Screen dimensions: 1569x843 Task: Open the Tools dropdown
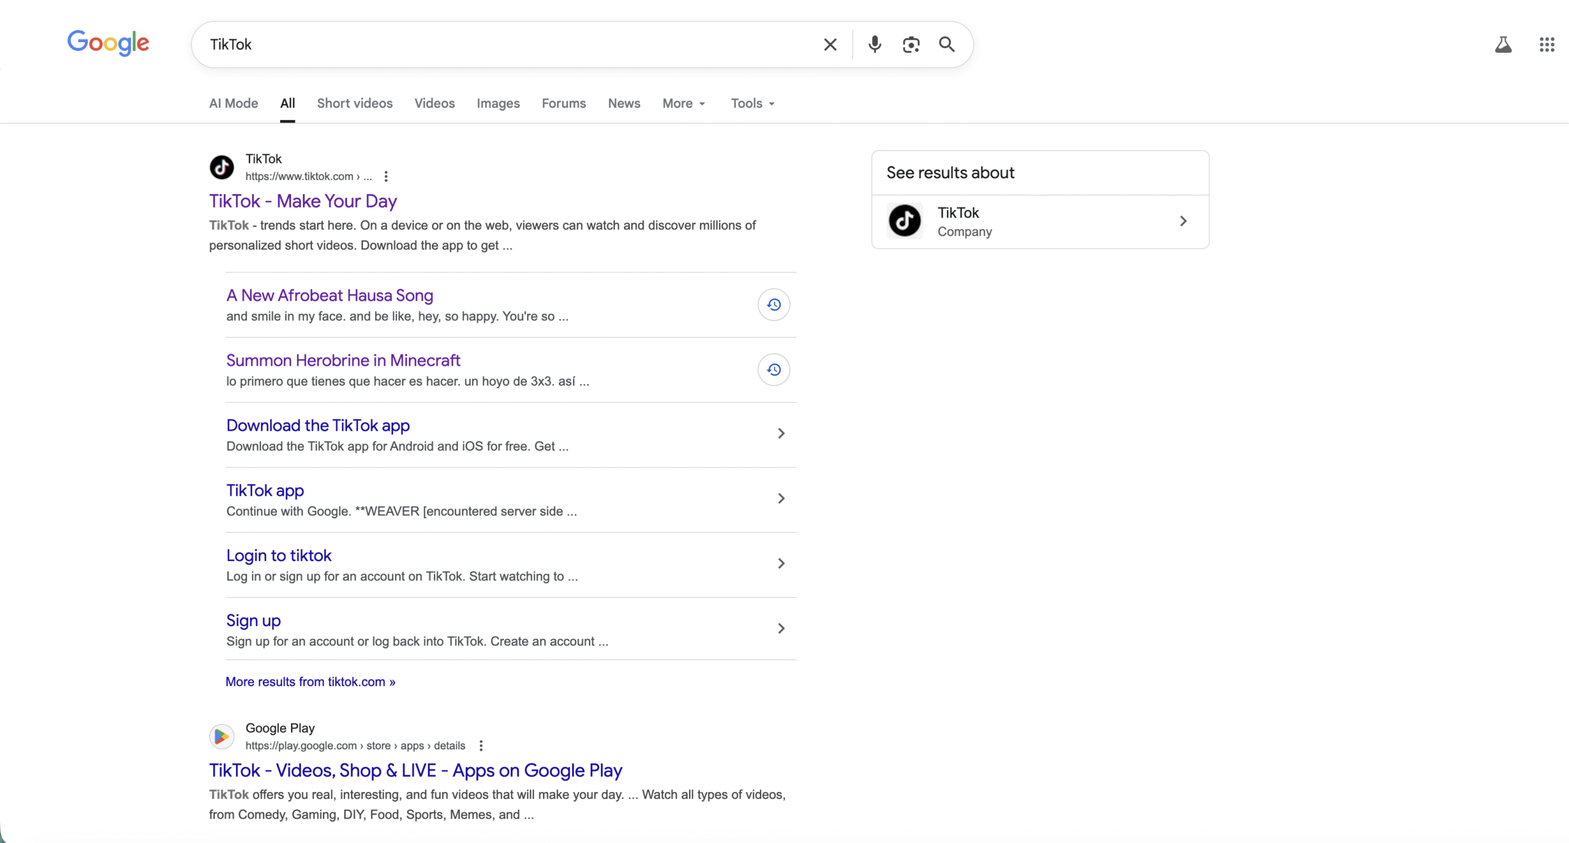pyautogui.click(x=753, y=104)
